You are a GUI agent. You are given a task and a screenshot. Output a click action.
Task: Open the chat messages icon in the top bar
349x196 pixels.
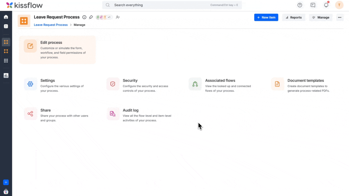[313, 5]
